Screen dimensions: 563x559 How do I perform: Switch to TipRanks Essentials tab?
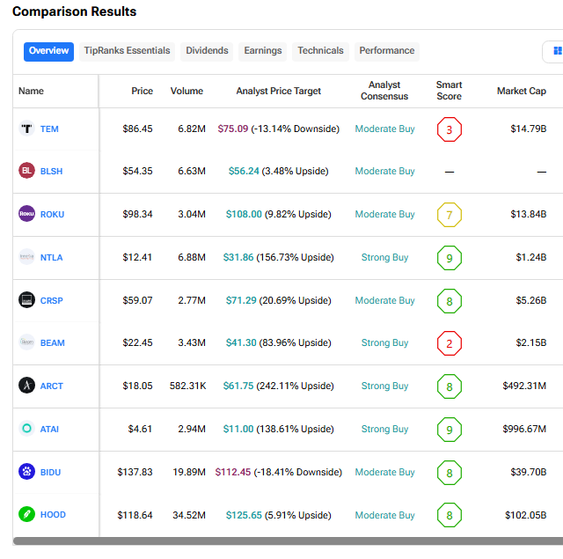coord(127,51)
